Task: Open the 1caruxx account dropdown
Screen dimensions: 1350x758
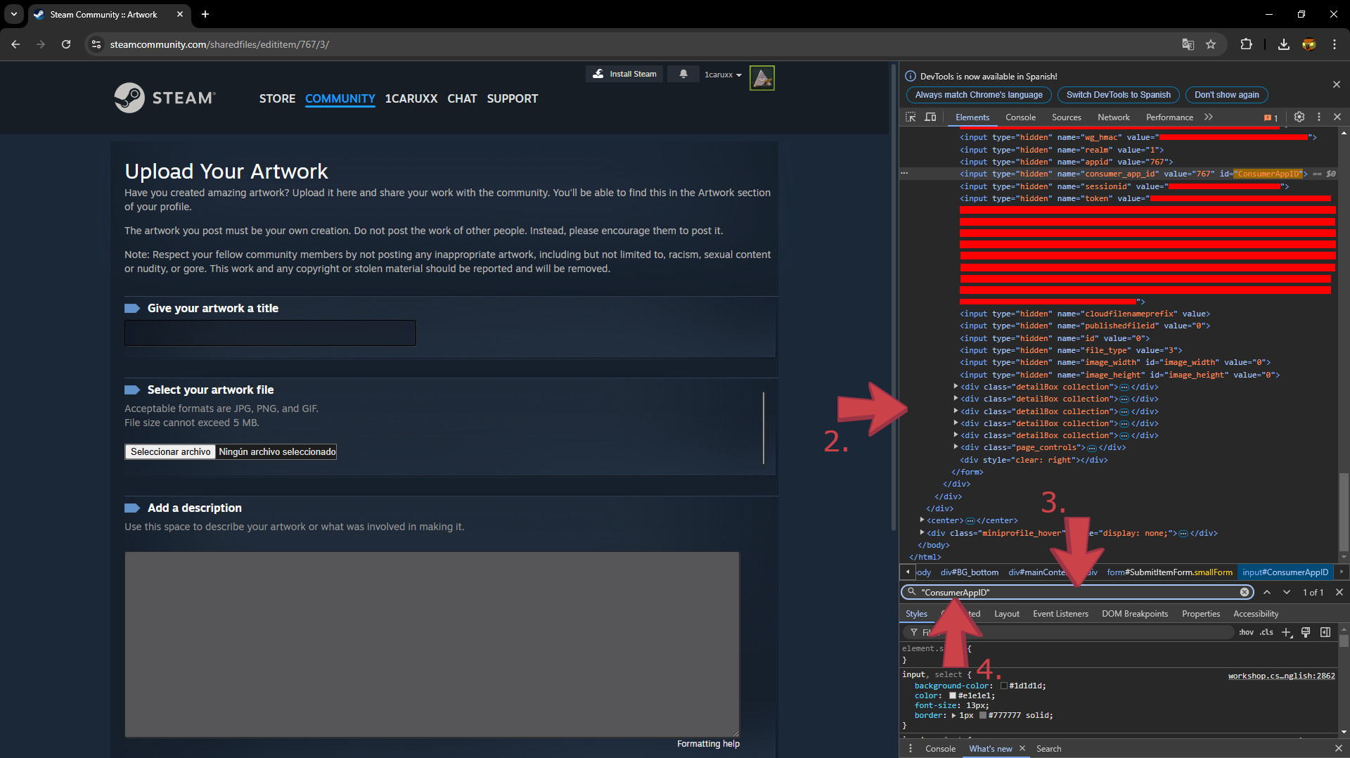Action: (x=723, y=75)
